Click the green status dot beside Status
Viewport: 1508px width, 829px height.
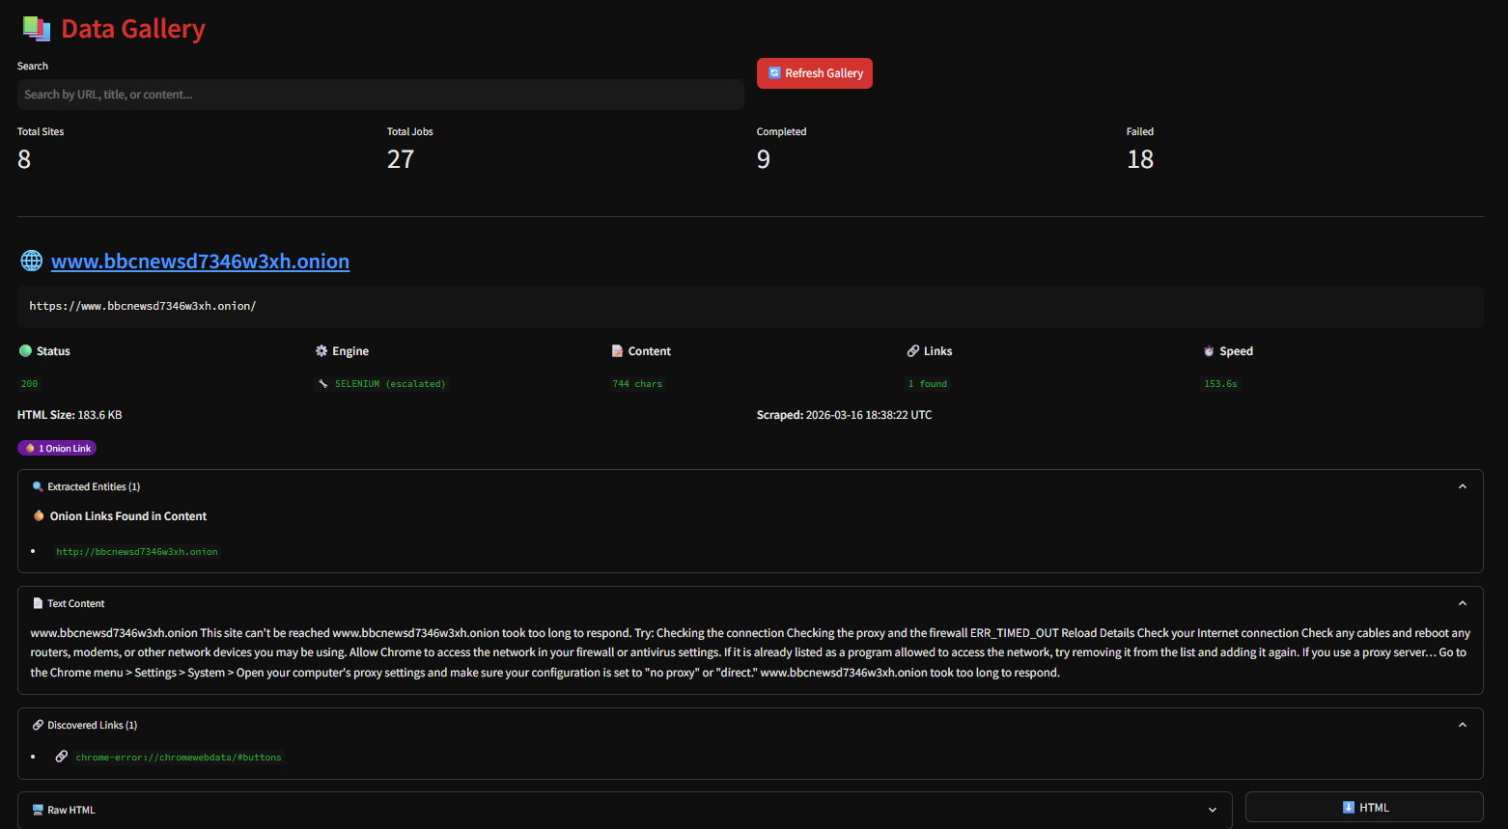23,350
